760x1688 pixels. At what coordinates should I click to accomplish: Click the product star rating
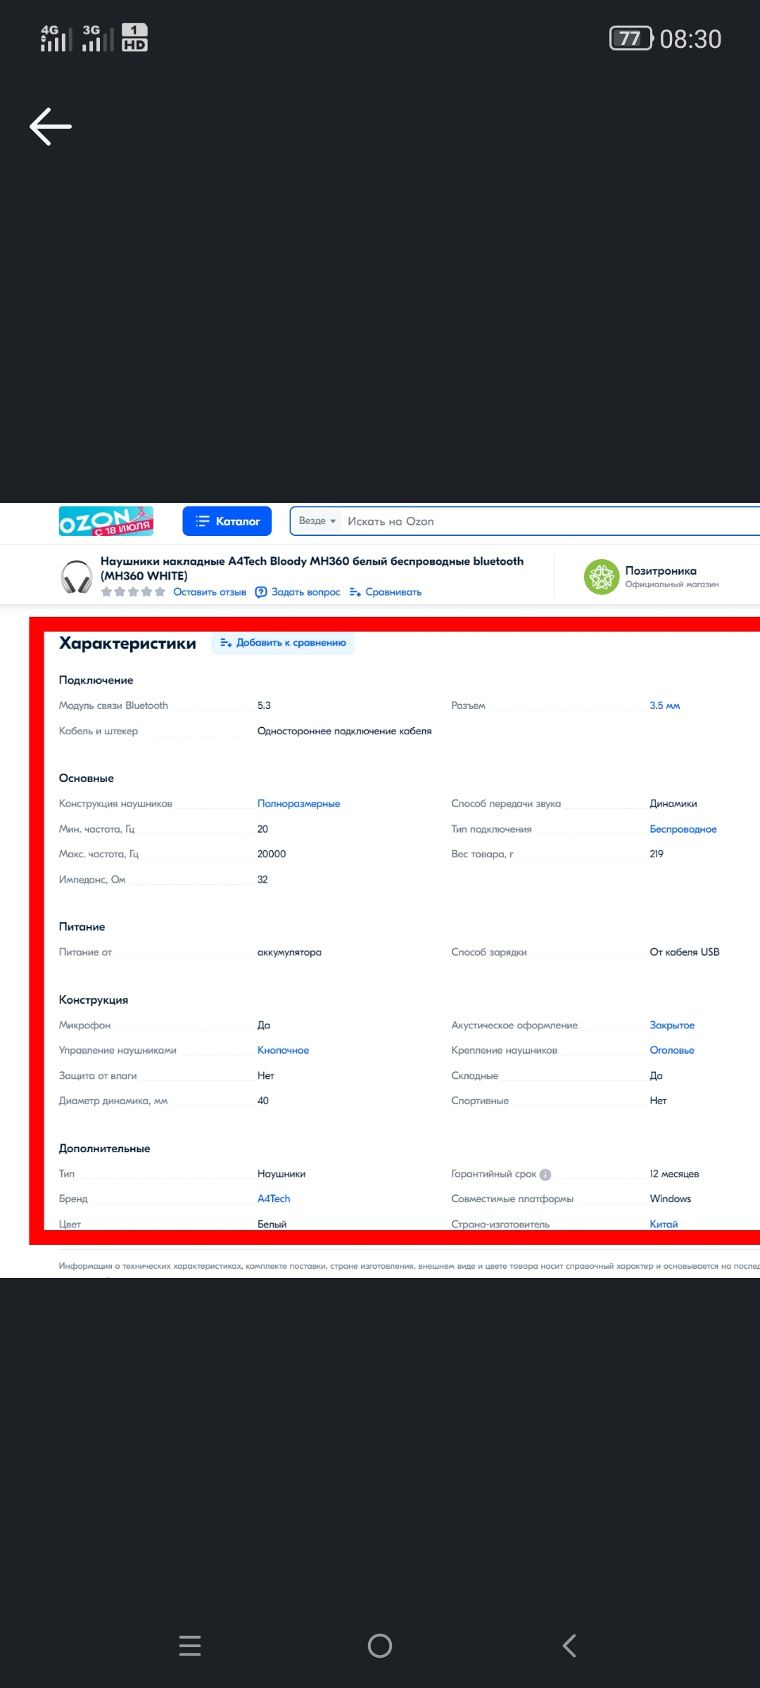point(133,592)
